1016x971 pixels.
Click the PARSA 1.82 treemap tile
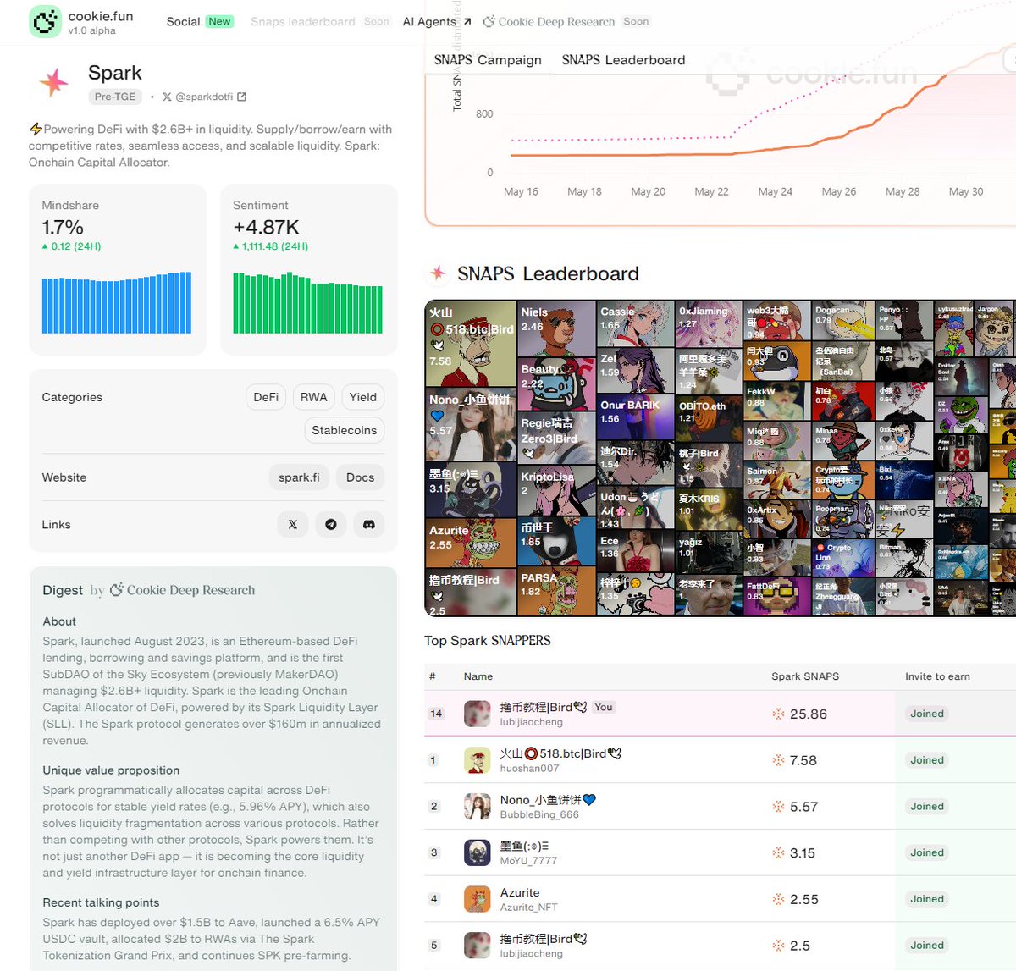(557, 591)
